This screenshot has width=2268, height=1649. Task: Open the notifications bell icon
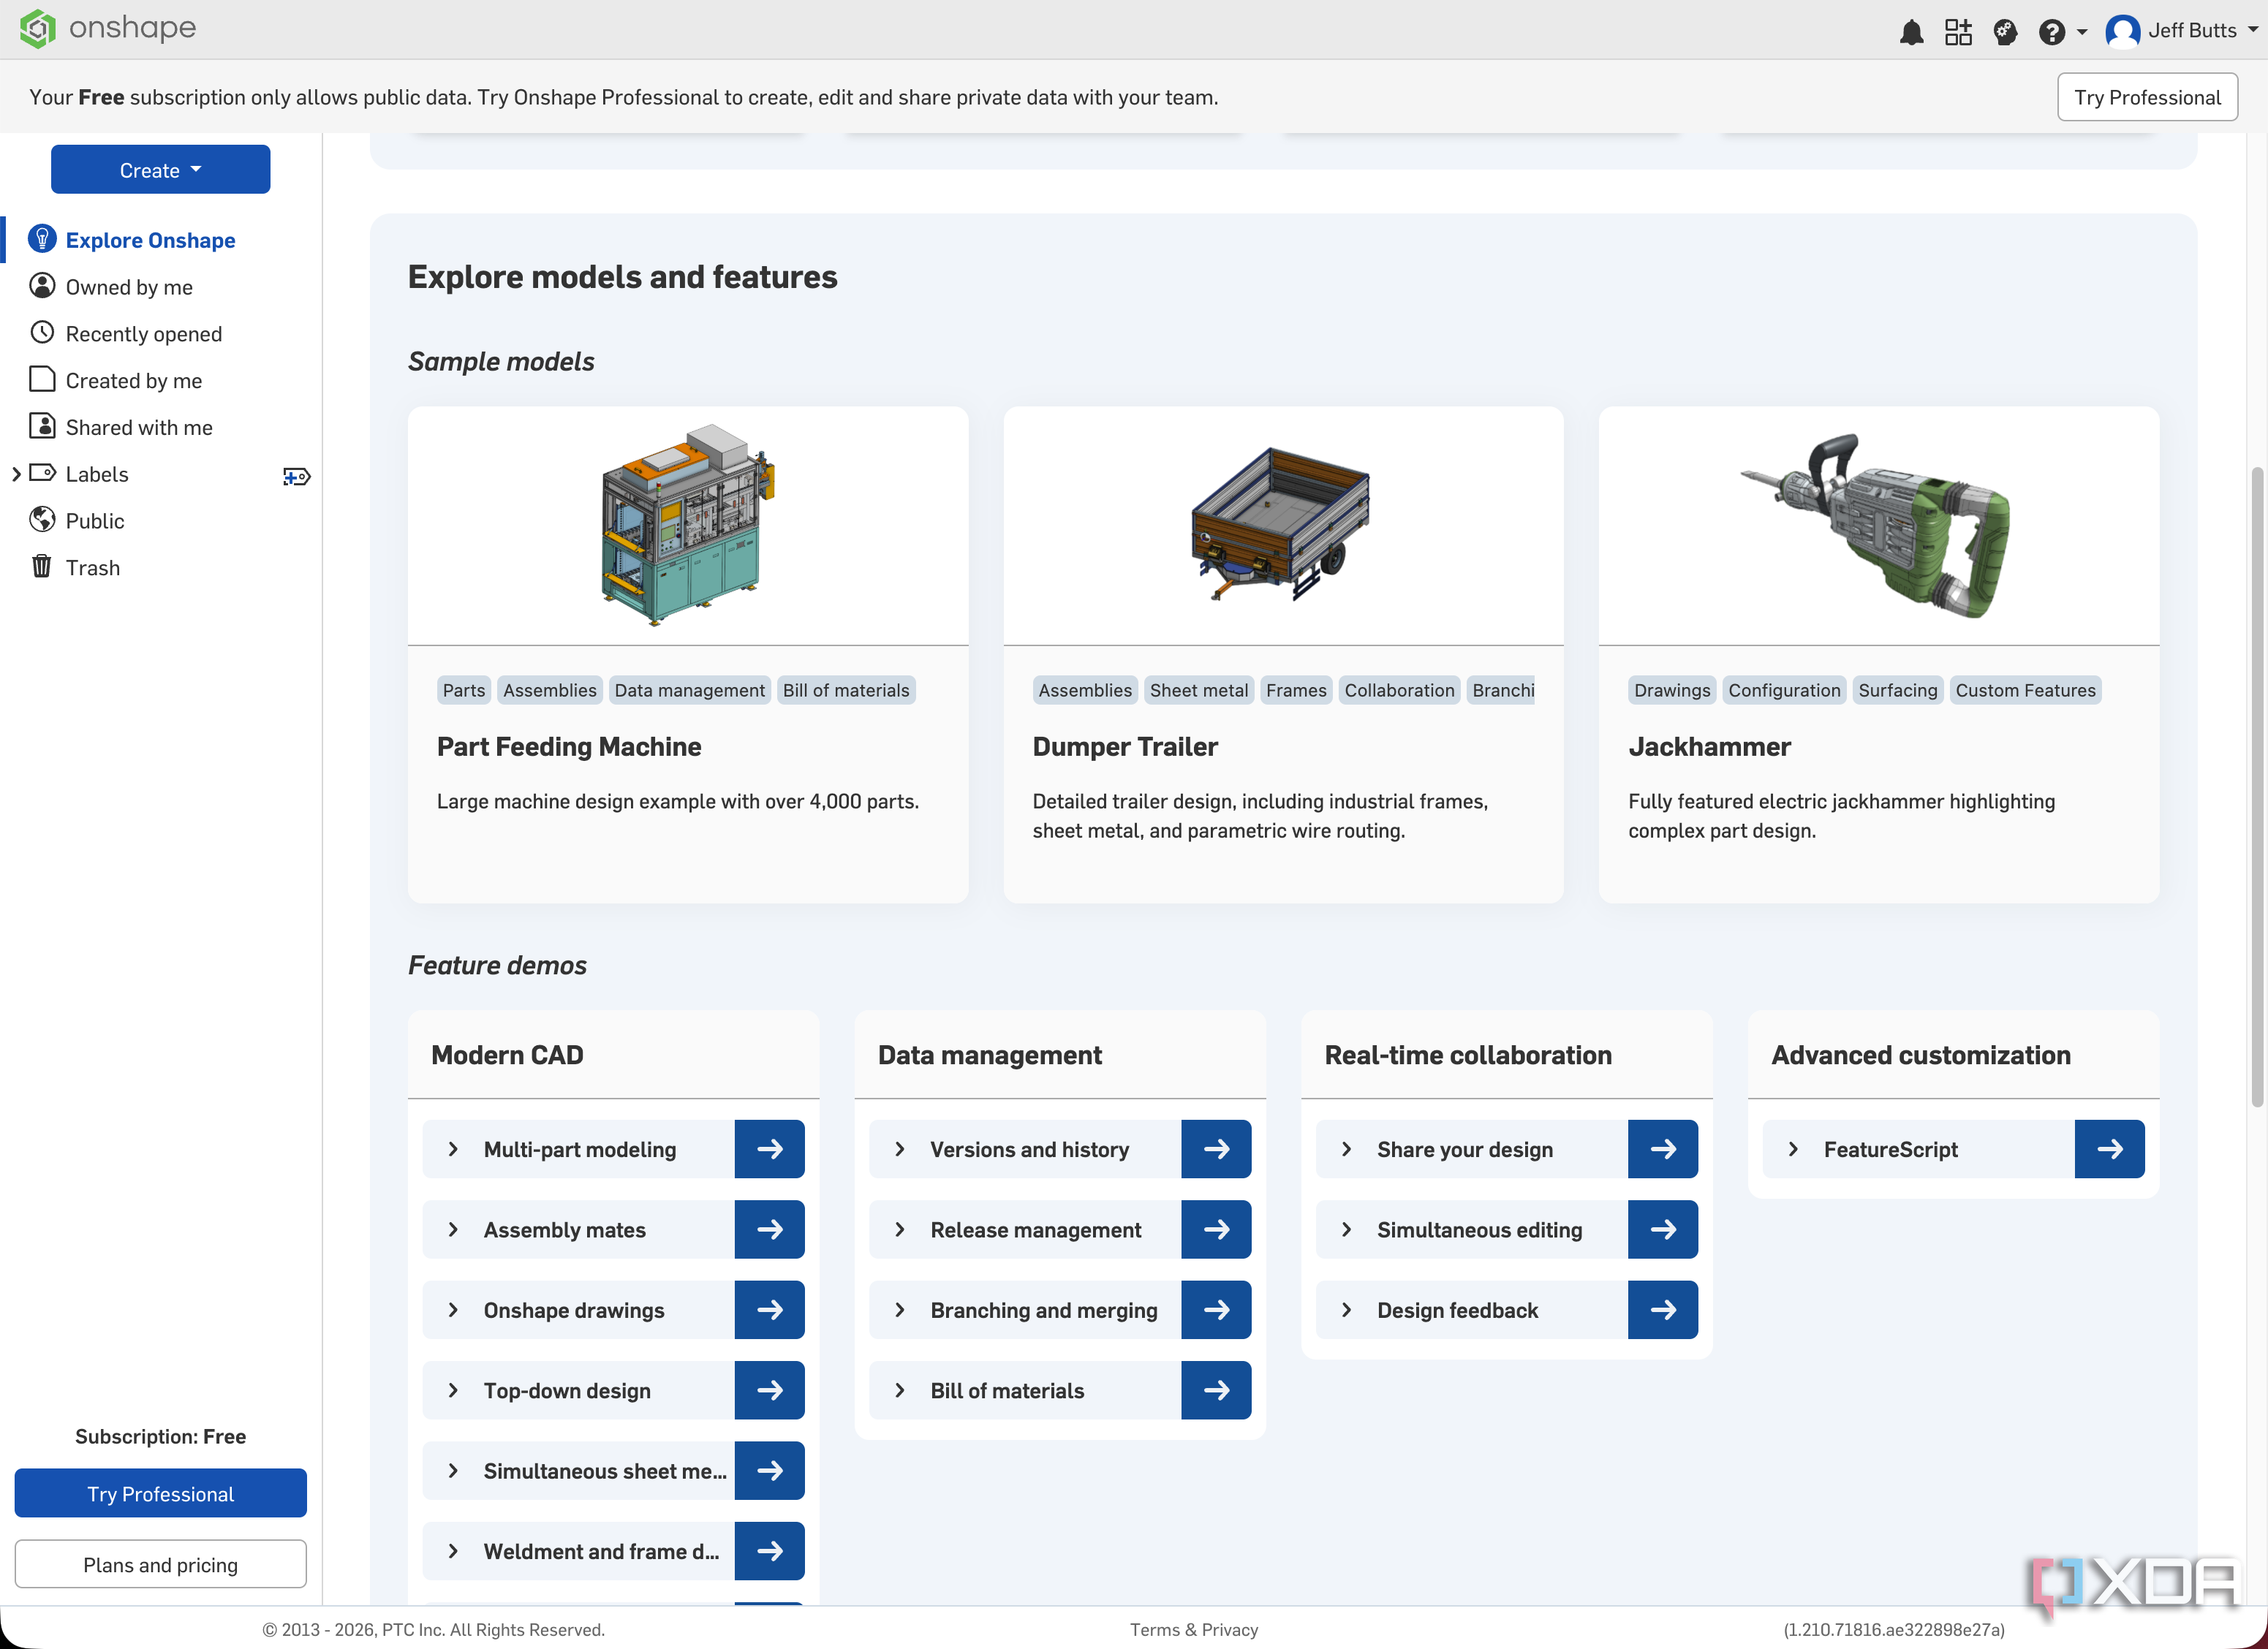point(1911,32)
